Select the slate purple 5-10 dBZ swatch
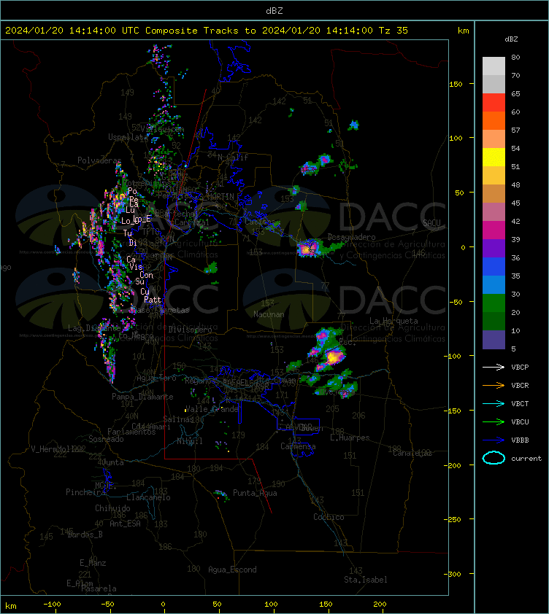The width and height of the screenshot is (549, 614). click(494, 340)
